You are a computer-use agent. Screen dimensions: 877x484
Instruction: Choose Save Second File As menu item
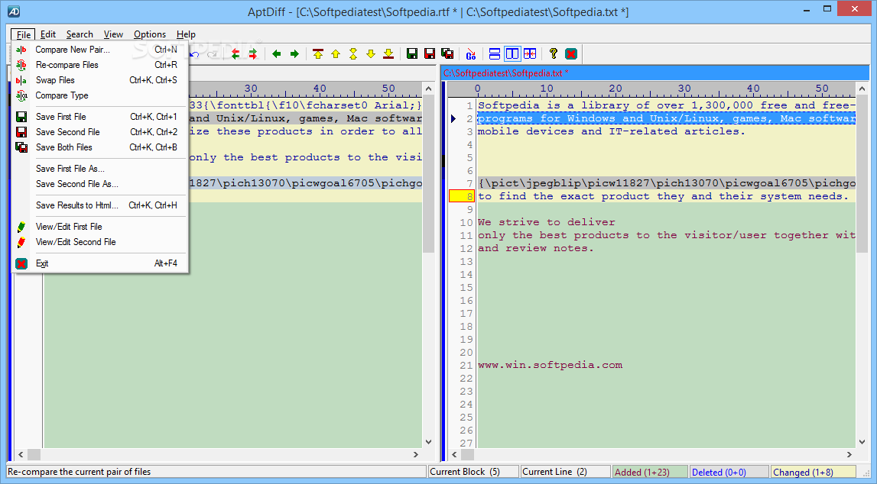pos(99,184)
